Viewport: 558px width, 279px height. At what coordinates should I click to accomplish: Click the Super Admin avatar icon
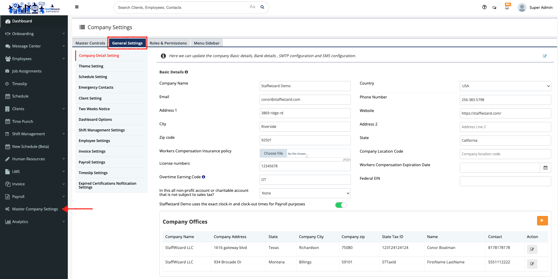click(x=522, y=7)
